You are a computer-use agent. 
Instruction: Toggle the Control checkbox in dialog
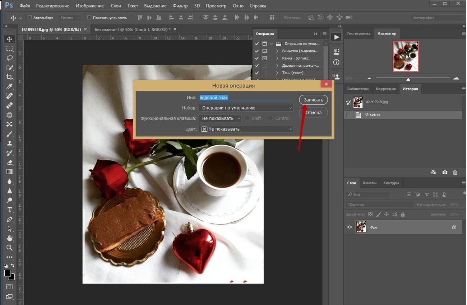[271, 118]
